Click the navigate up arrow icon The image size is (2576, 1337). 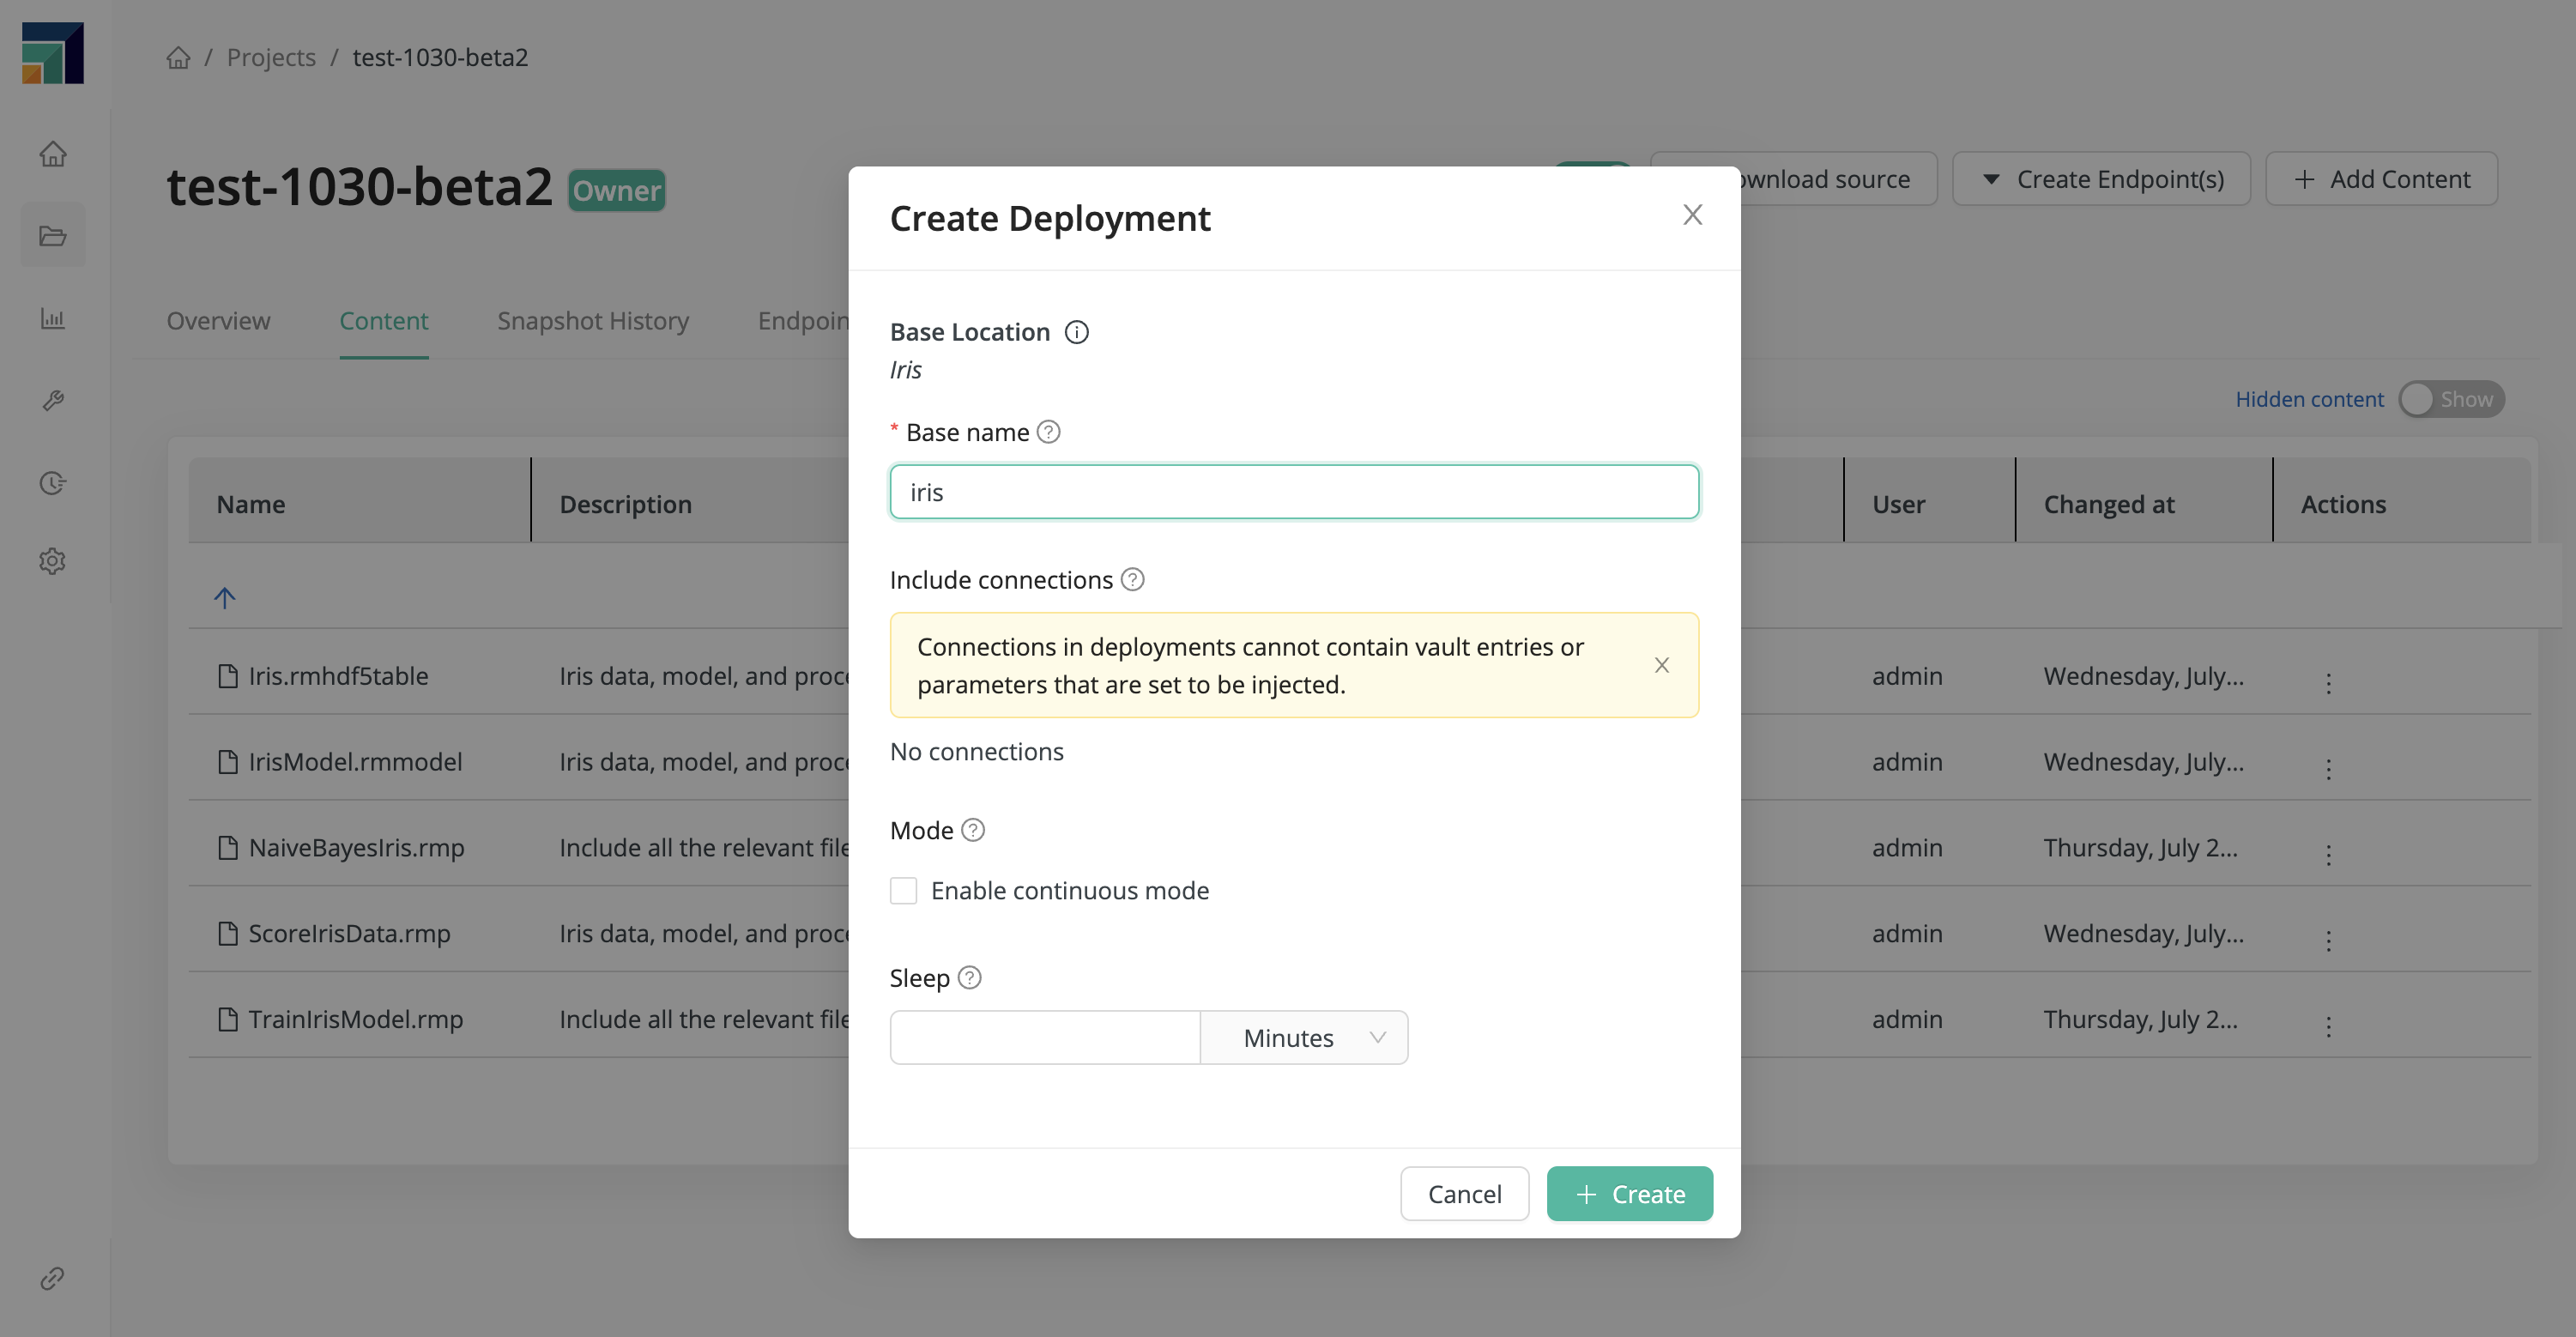[x=225, y=598]
